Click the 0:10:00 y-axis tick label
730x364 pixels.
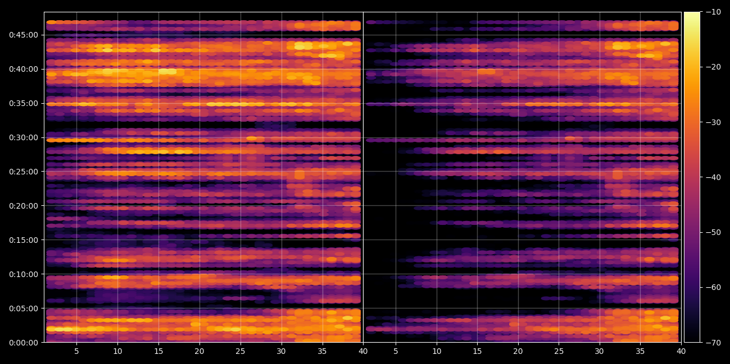[24, 274]
